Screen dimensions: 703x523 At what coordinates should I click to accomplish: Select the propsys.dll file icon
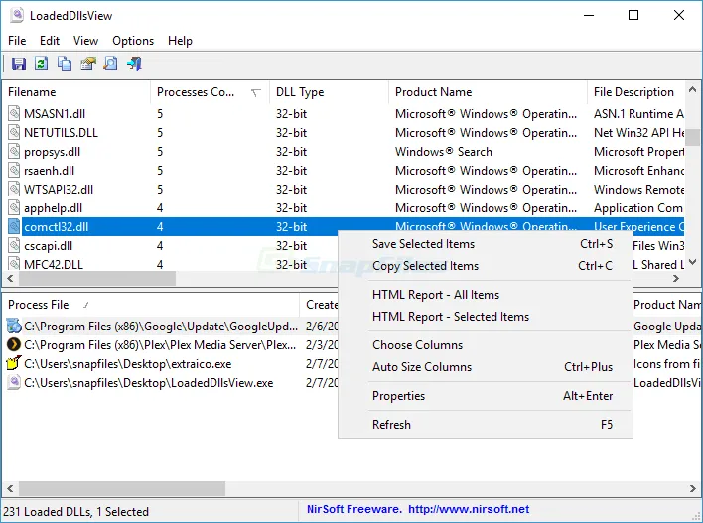pyautogui.click(x=14, y=152)
